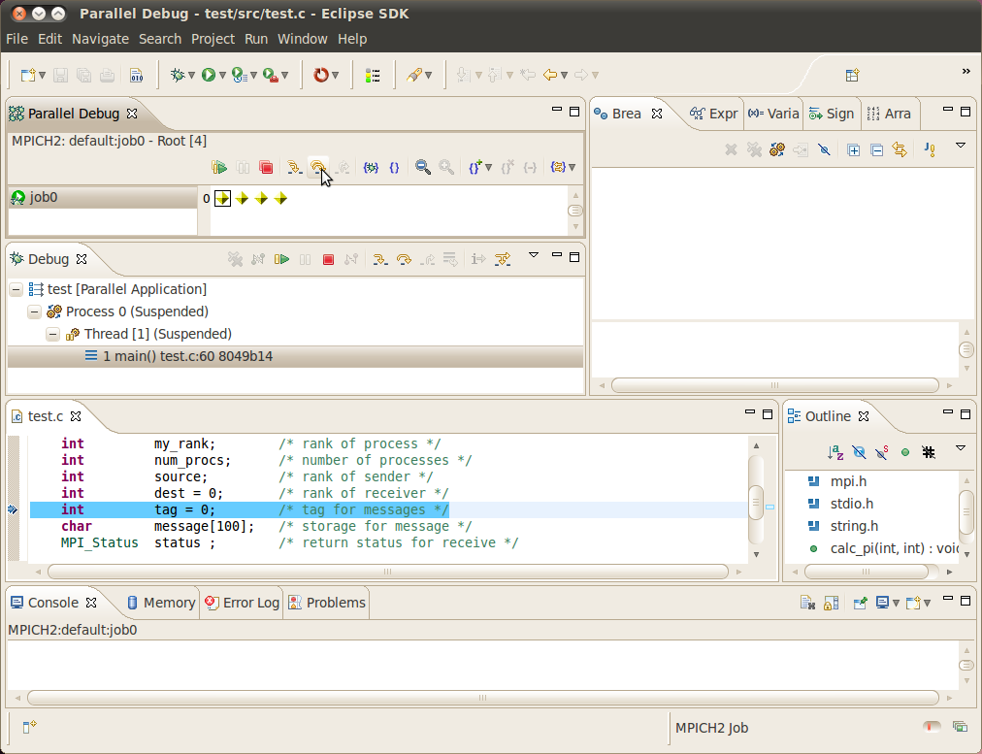
Task: Resume all processes in Parallel Debug toolbar
Action: click(219, 167)
